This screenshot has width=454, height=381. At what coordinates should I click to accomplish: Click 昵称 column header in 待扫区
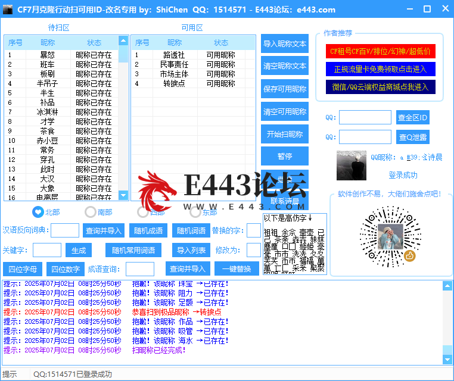(48, 43)
